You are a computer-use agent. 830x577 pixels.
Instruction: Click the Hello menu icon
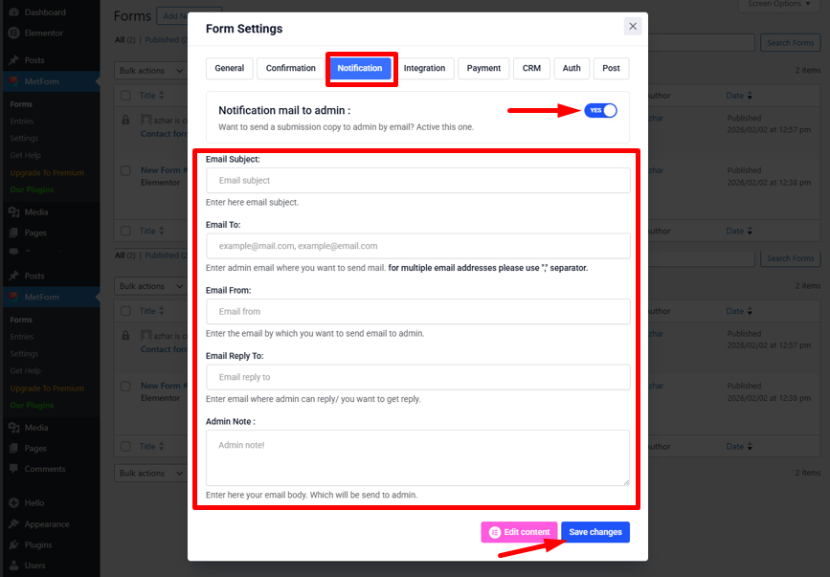(x=13, y=502)
